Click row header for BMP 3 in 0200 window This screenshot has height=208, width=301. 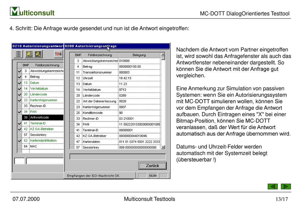tap(72, 61)
